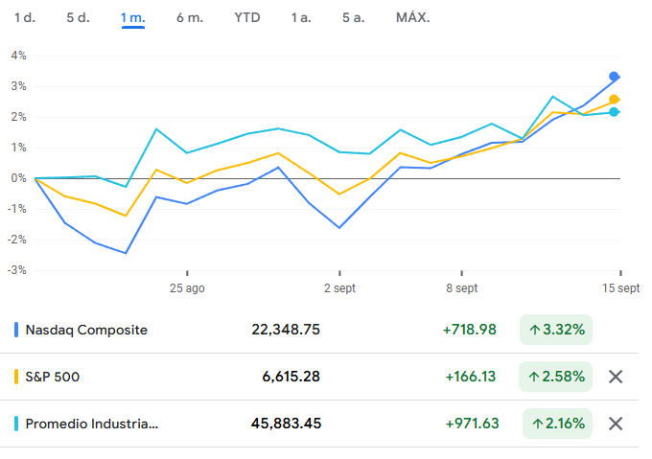This screenshot has width=652, height=459.
Task: Switch to the 5 d. range tab
Action: tap(78, 18)
